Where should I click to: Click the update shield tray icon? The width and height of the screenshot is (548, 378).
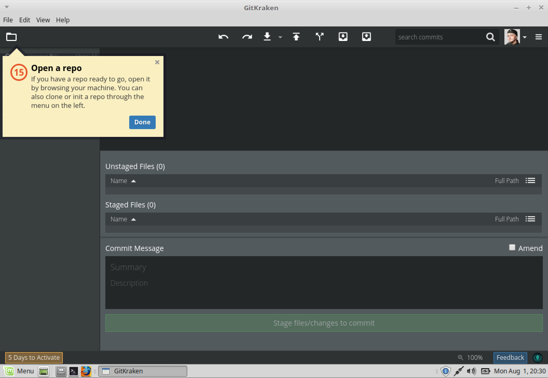pyautogui.click(x=446, y=371)
